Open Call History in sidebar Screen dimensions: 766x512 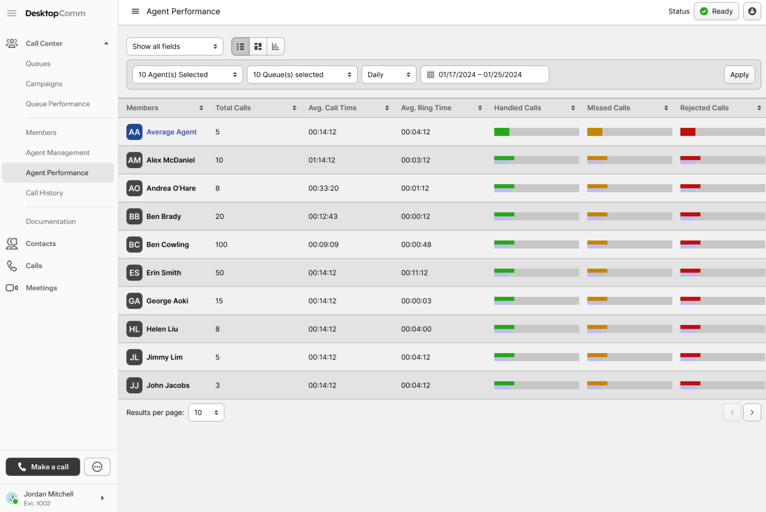pos(44,193)
